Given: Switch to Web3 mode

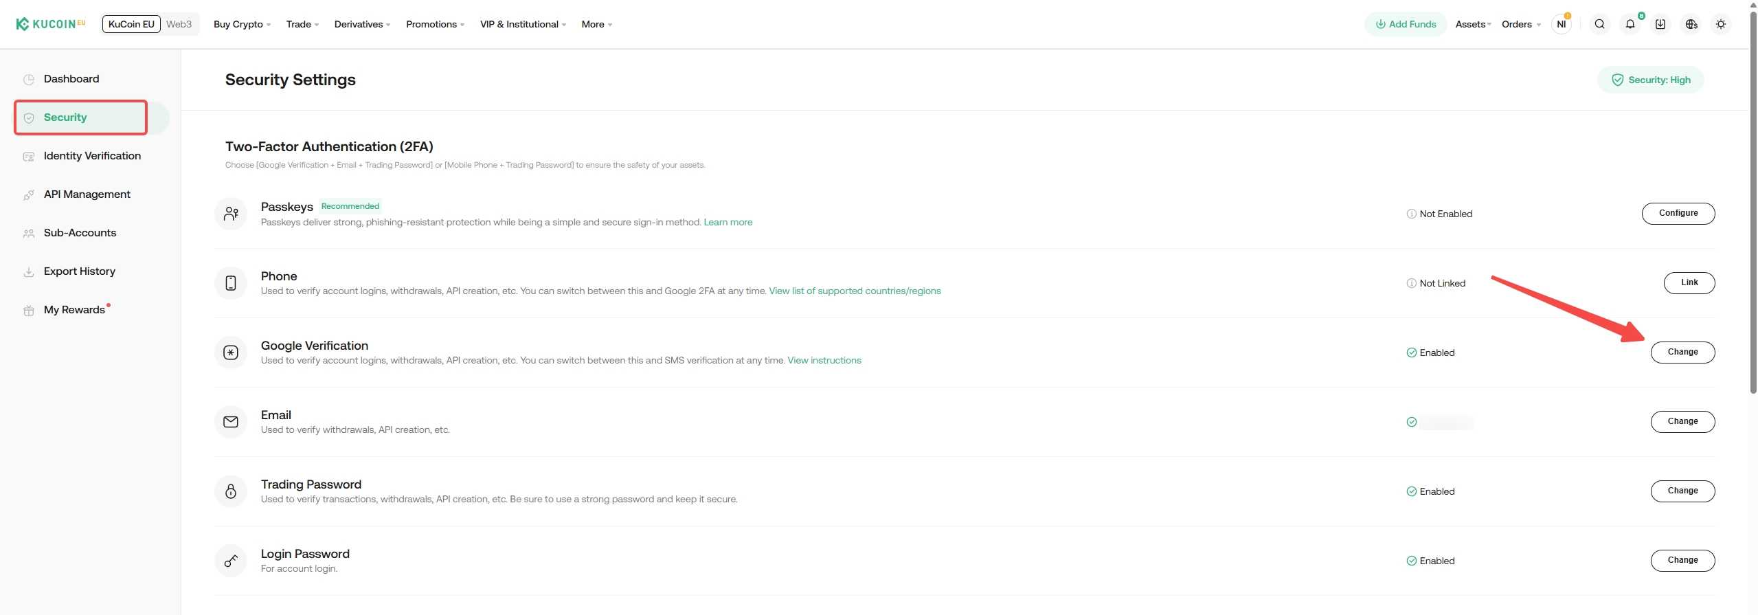Looking at the screenshot, I should (179, 24).
